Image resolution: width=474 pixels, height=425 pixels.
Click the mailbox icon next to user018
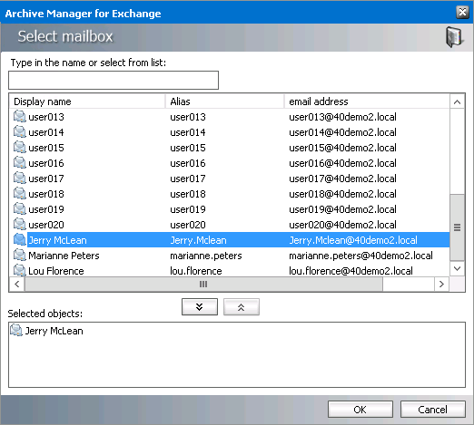pyautogui.click(x=20, y=194)
